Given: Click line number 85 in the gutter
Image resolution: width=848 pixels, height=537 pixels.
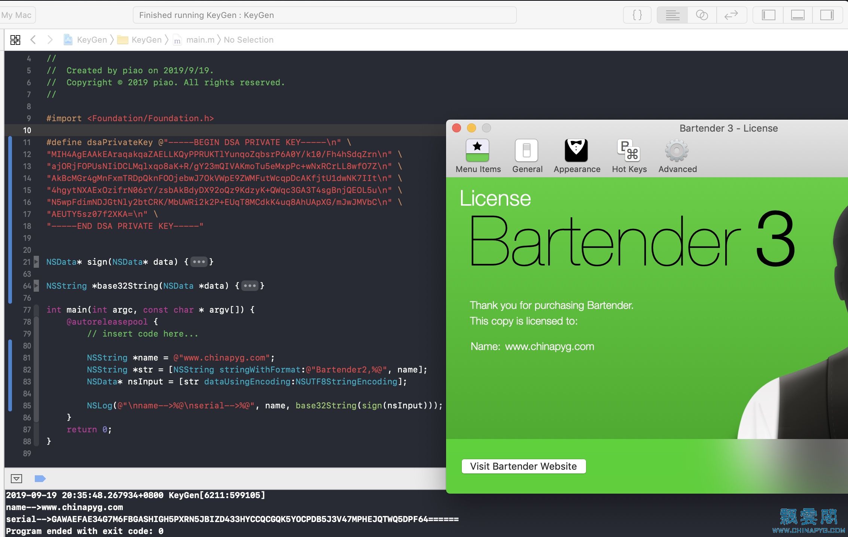Looking at the screenshot, I should (27, 405).
